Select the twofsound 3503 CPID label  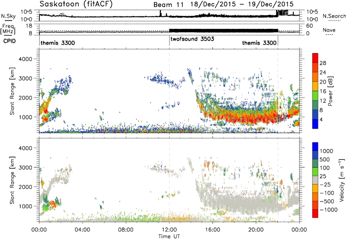pos(192,39)
